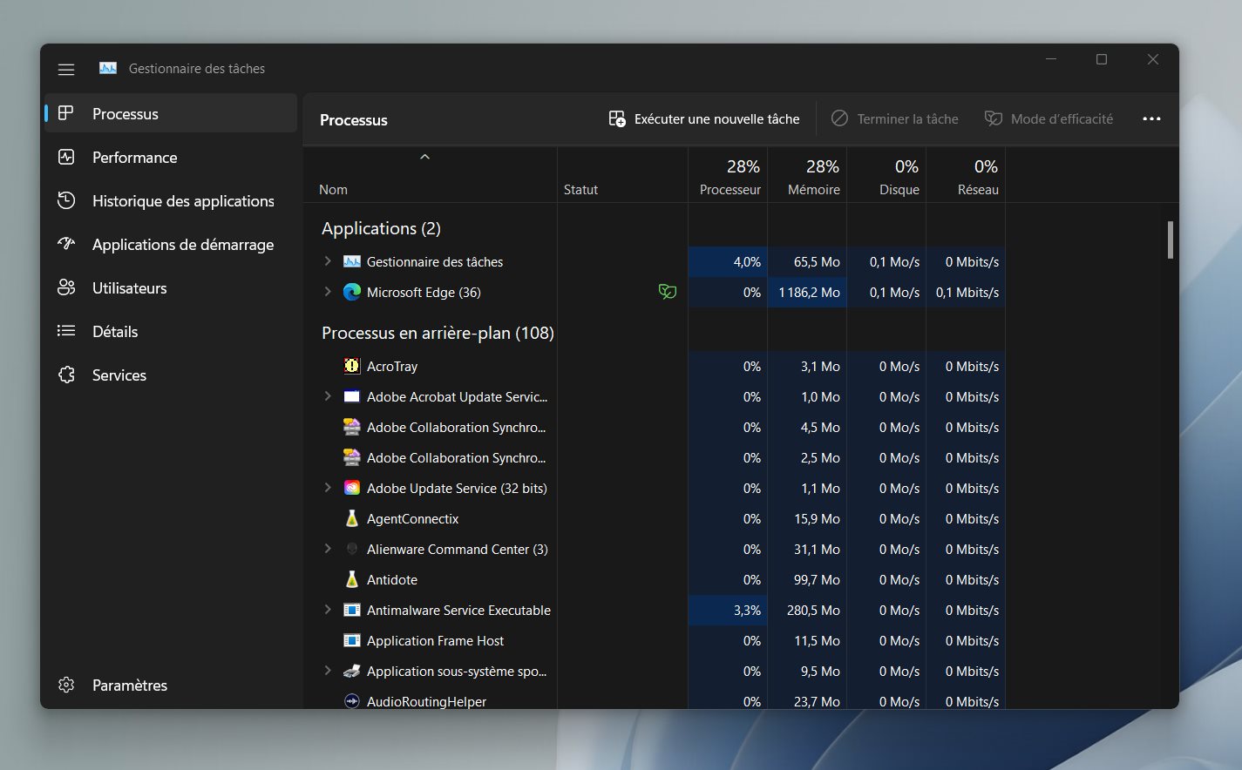Click the Paramètres gear icon

click(x=66, y=685)
